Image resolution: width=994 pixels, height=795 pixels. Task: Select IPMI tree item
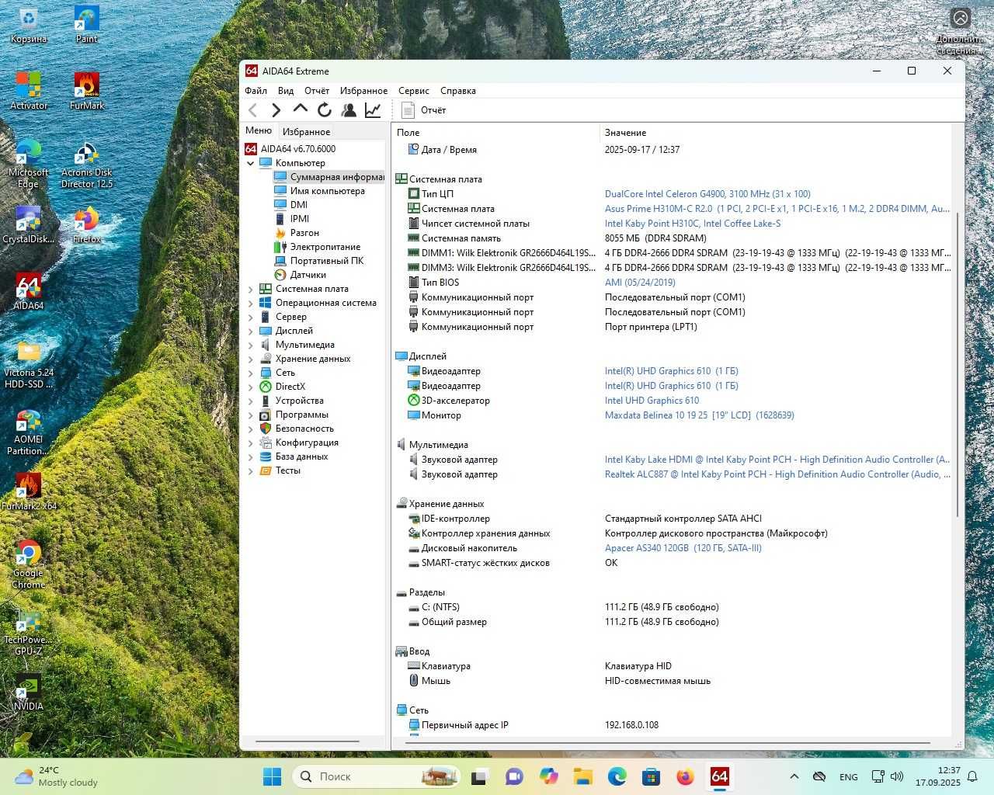[292, 219]
